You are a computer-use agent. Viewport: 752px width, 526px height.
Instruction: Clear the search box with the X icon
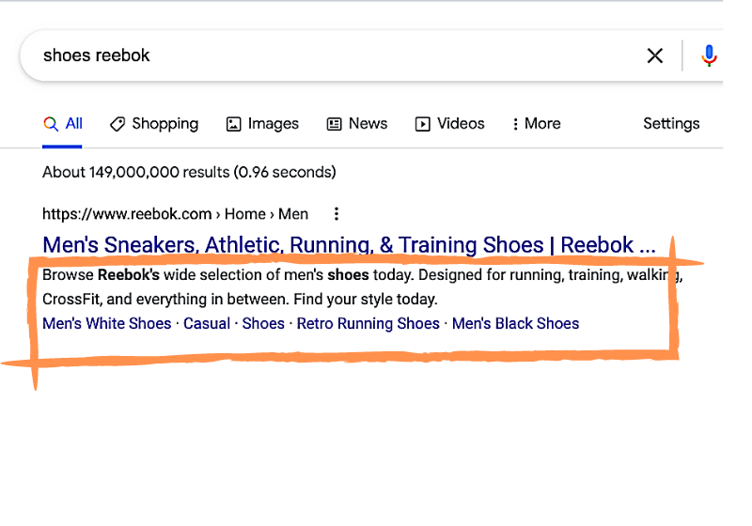[x=654, y=55]
